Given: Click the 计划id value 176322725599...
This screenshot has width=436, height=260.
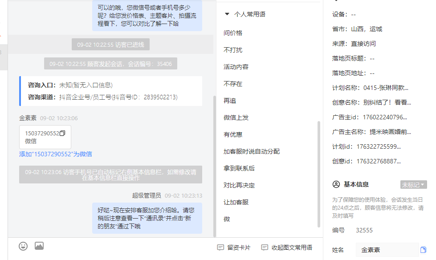Looking at the screenshot, I should (379, 147).
